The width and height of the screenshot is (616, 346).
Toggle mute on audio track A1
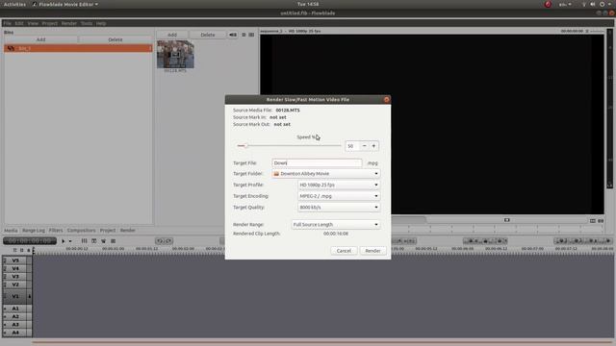click(x=5, y=309)
